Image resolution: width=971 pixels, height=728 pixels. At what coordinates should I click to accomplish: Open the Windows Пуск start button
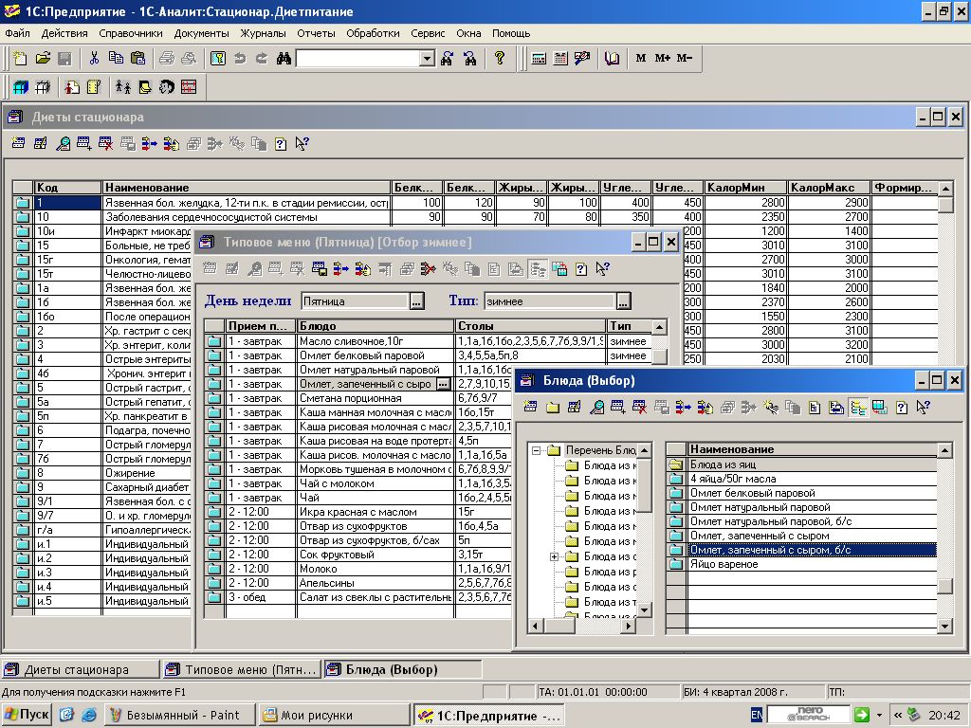coord(26,715)
